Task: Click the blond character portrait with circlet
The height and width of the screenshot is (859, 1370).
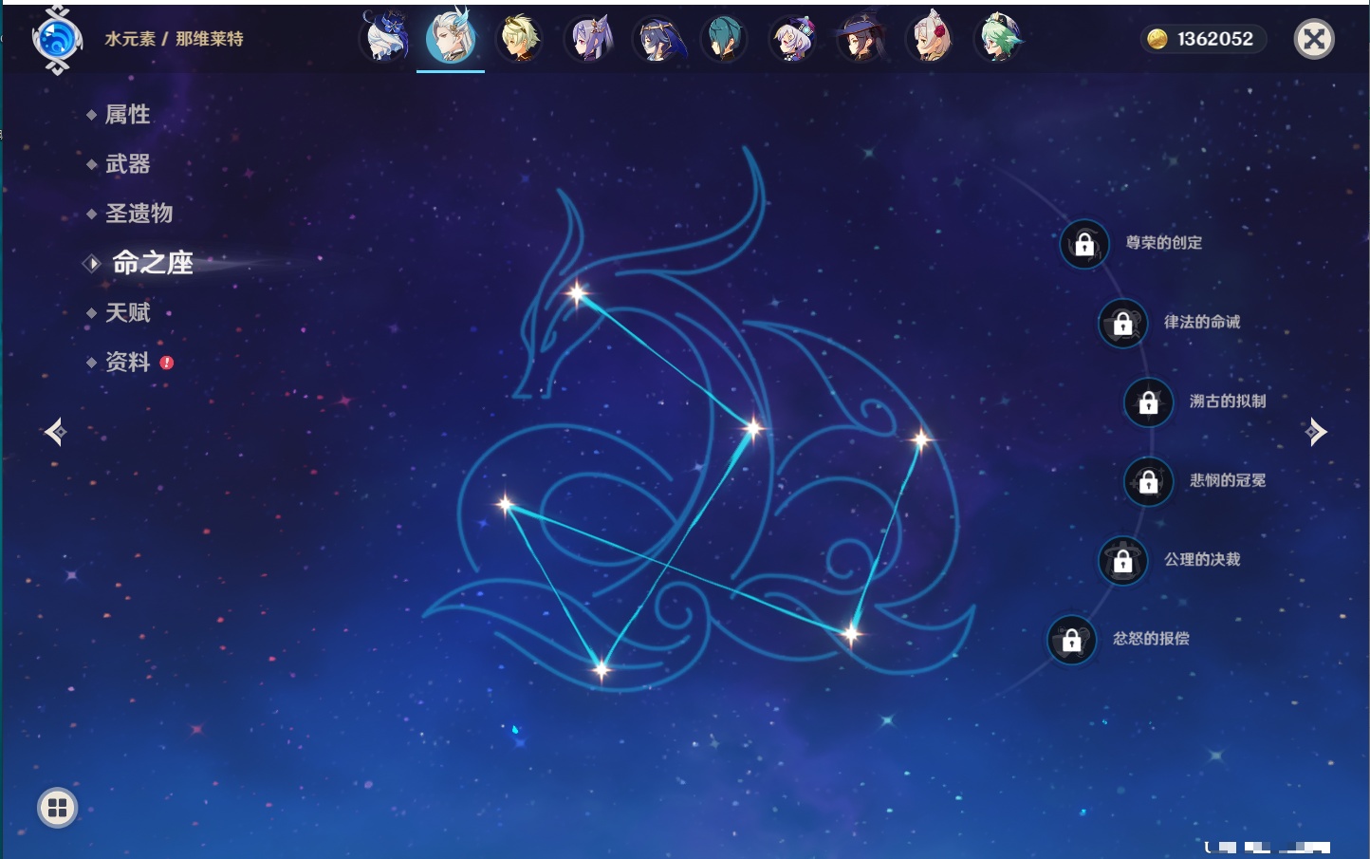Action: (x=520, y=38)
